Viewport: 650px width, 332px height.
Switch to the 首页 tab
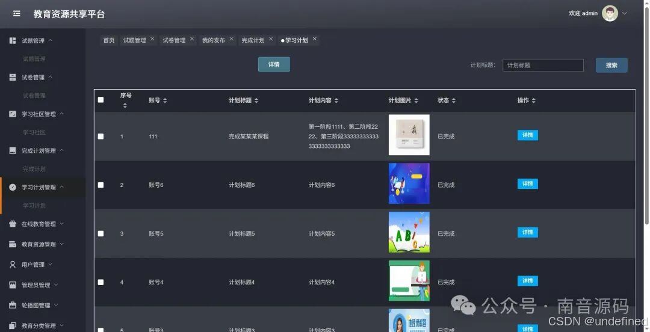108,40
